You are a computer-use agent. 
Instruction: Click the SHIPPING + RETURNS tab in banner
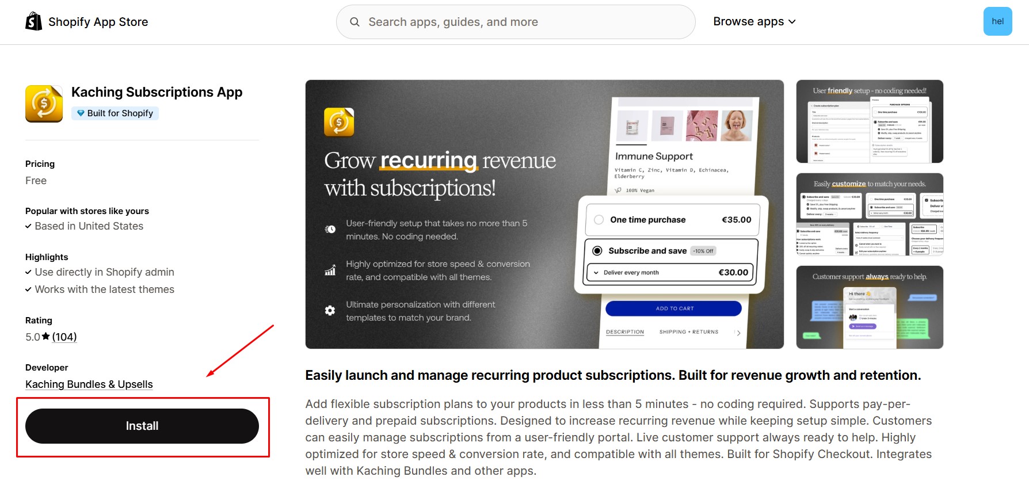pyautogui.click(x=689, y=332)
